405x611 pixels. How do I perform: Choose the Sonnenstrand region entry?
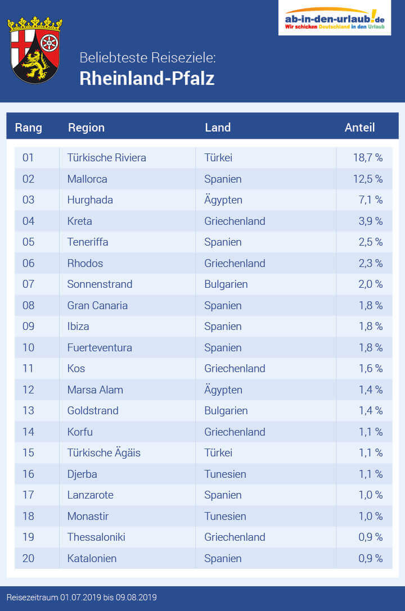pyautogui.click(x=100, y=284)
